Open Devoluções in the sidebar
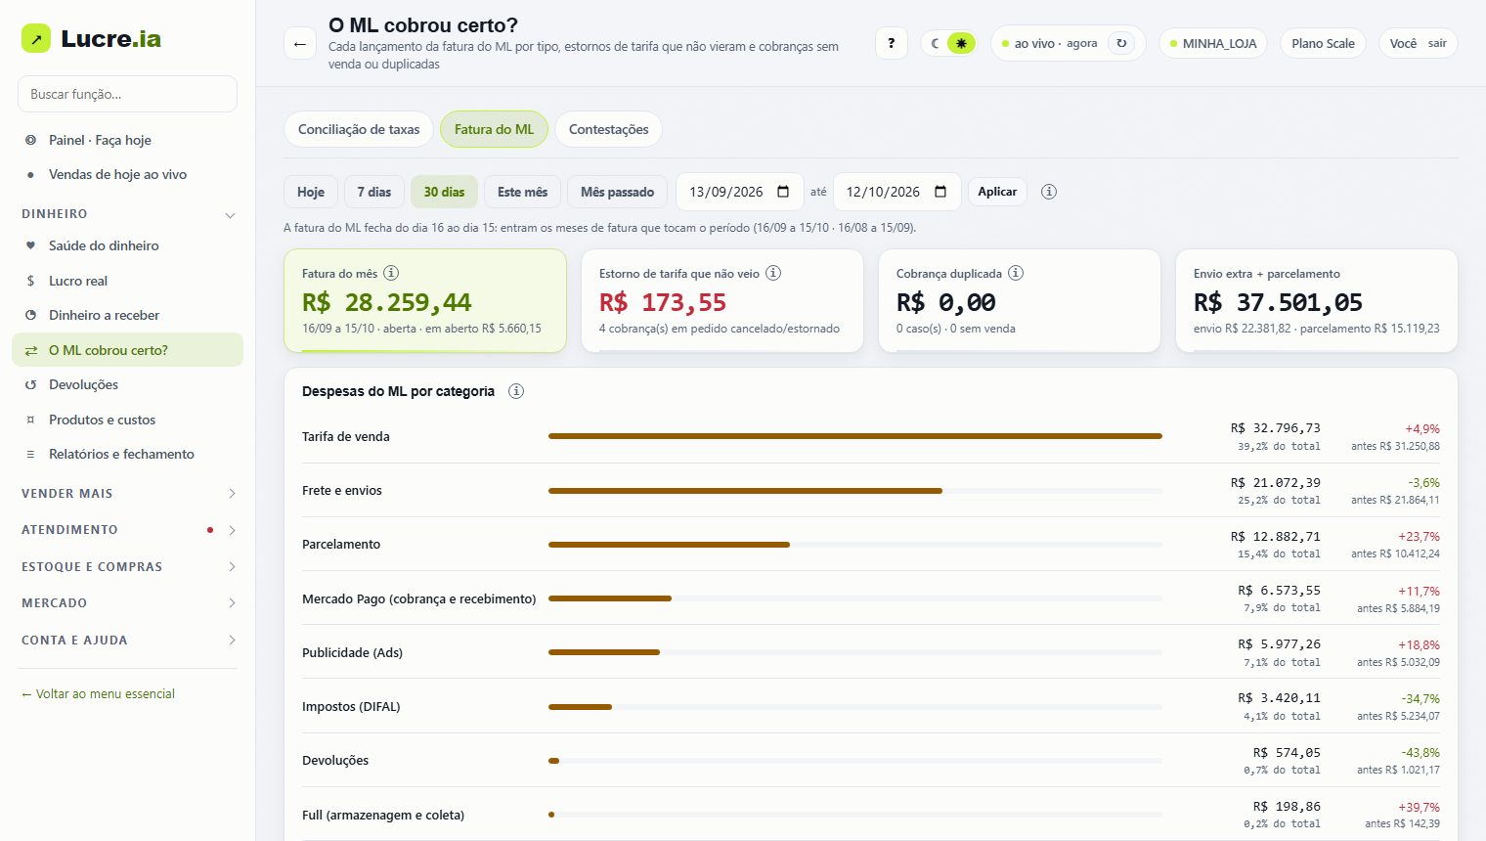Image resolution: width=1486 pixels, height=841 pixels. point(127,384)
